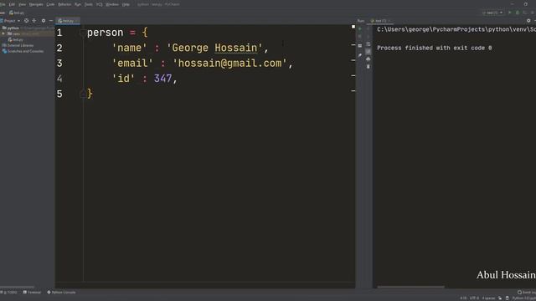Expand the venv folder arrow
The image size is (536, 301).
pos(3,33)
